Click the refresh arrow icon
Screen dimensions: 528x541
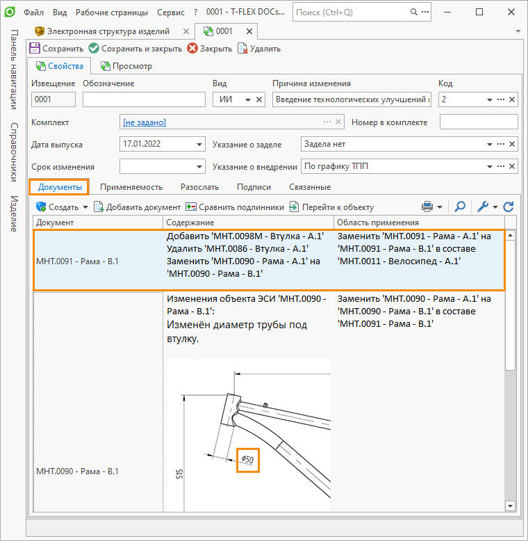pos(509,207)
